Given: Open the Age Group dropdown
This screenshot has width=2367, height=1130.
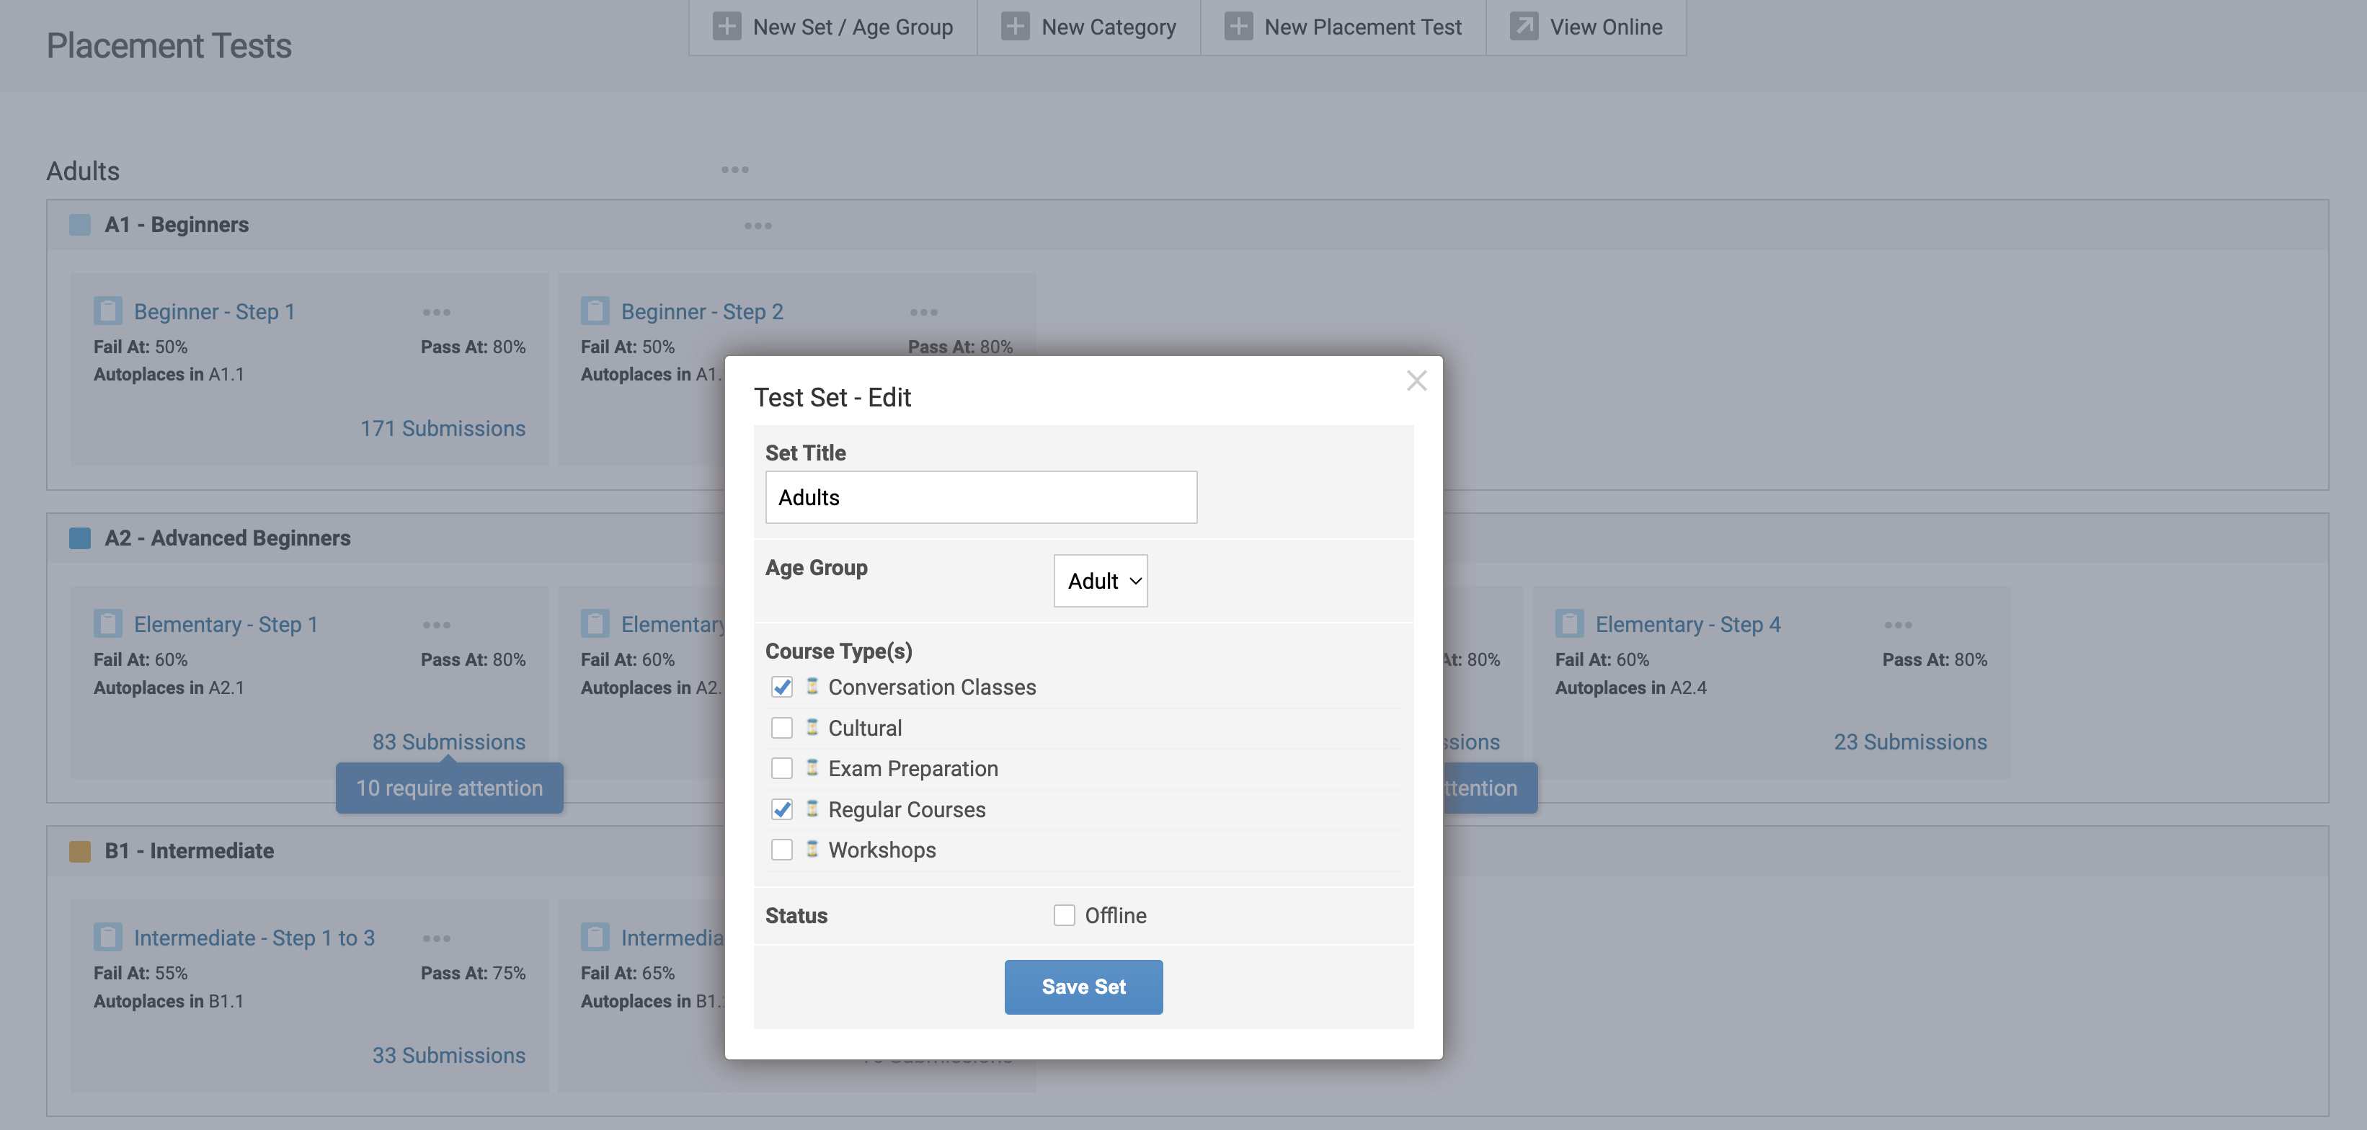Looking at the screenshot, I should 1100,581.
